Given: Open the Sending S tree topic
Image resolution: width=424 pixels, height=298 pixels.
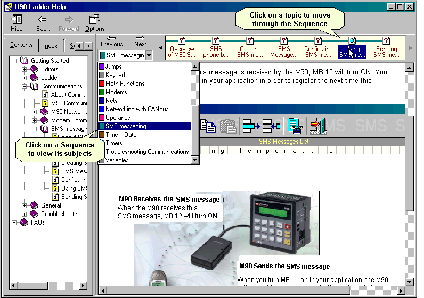Looking at the screenshot, I should [74, 197].
